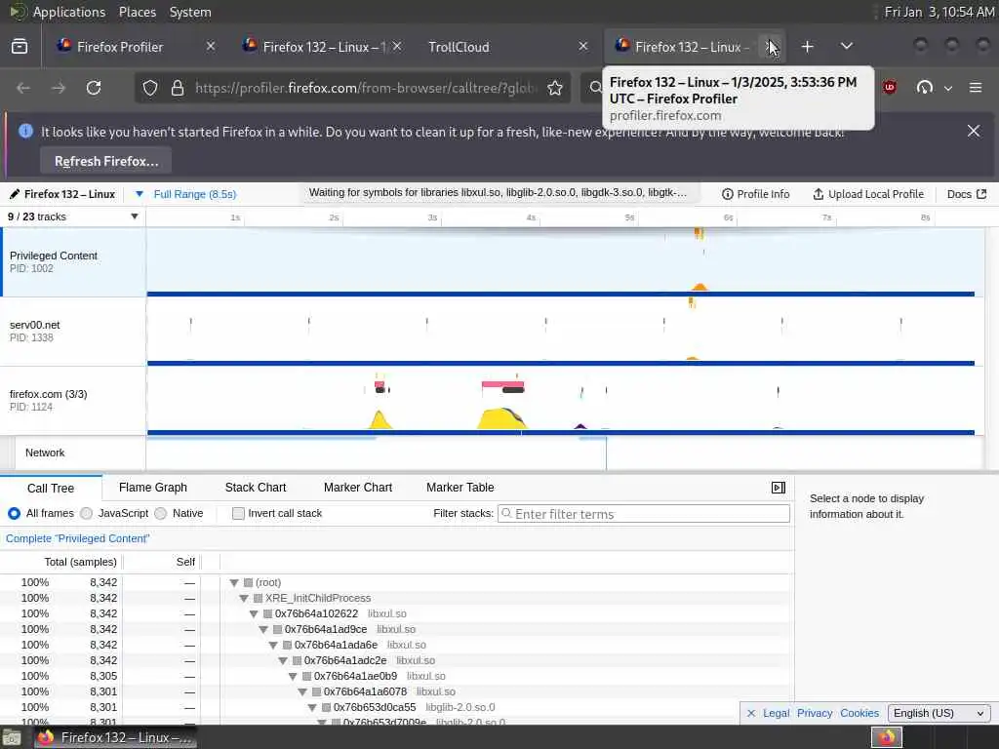The width and height of the screenshot is (999, 749).
Task: Collapse the (root) tree node
Action: 234,583
